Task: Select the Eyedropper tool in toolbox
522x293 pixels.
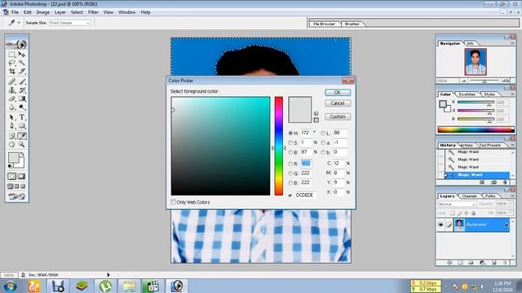Action: [x=22, y=136]
